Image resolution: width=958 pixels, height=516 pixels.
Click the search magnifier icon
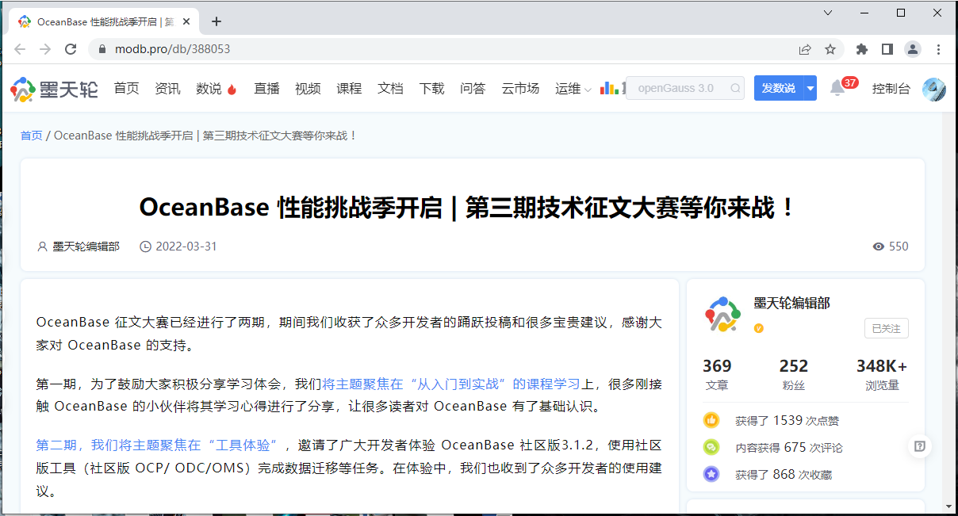pos(735,88)
